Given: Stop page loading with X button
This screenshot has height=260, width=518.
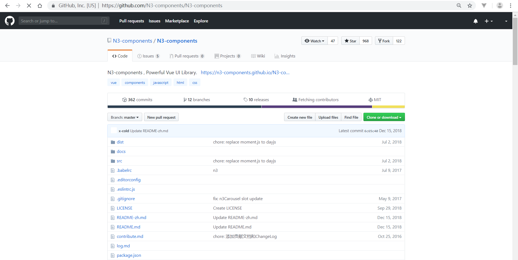Looking at the screenshot, I should (x=29, y=5).
